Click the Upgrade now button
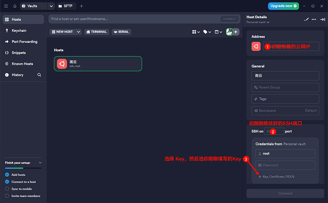Screen dimensions: 328x203 pyautogui.click(x=283, y=6)
